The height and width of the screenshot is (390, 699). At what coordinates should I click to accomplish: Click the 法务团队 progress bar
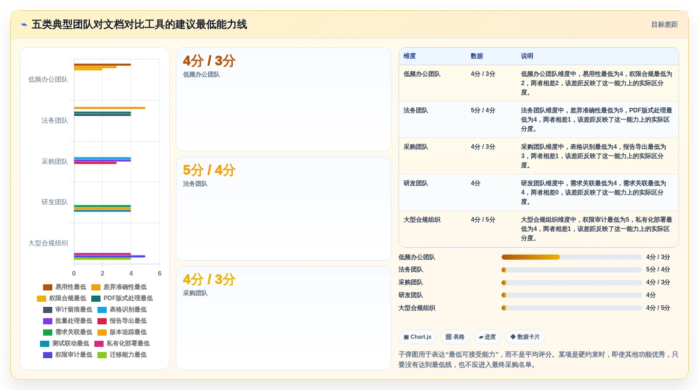pyautogui.click(x=572, y=270)
